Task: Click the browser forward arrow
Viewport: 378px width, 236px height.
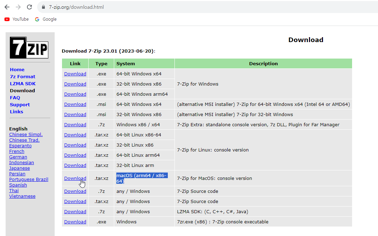Action: [x=18, y=7]
